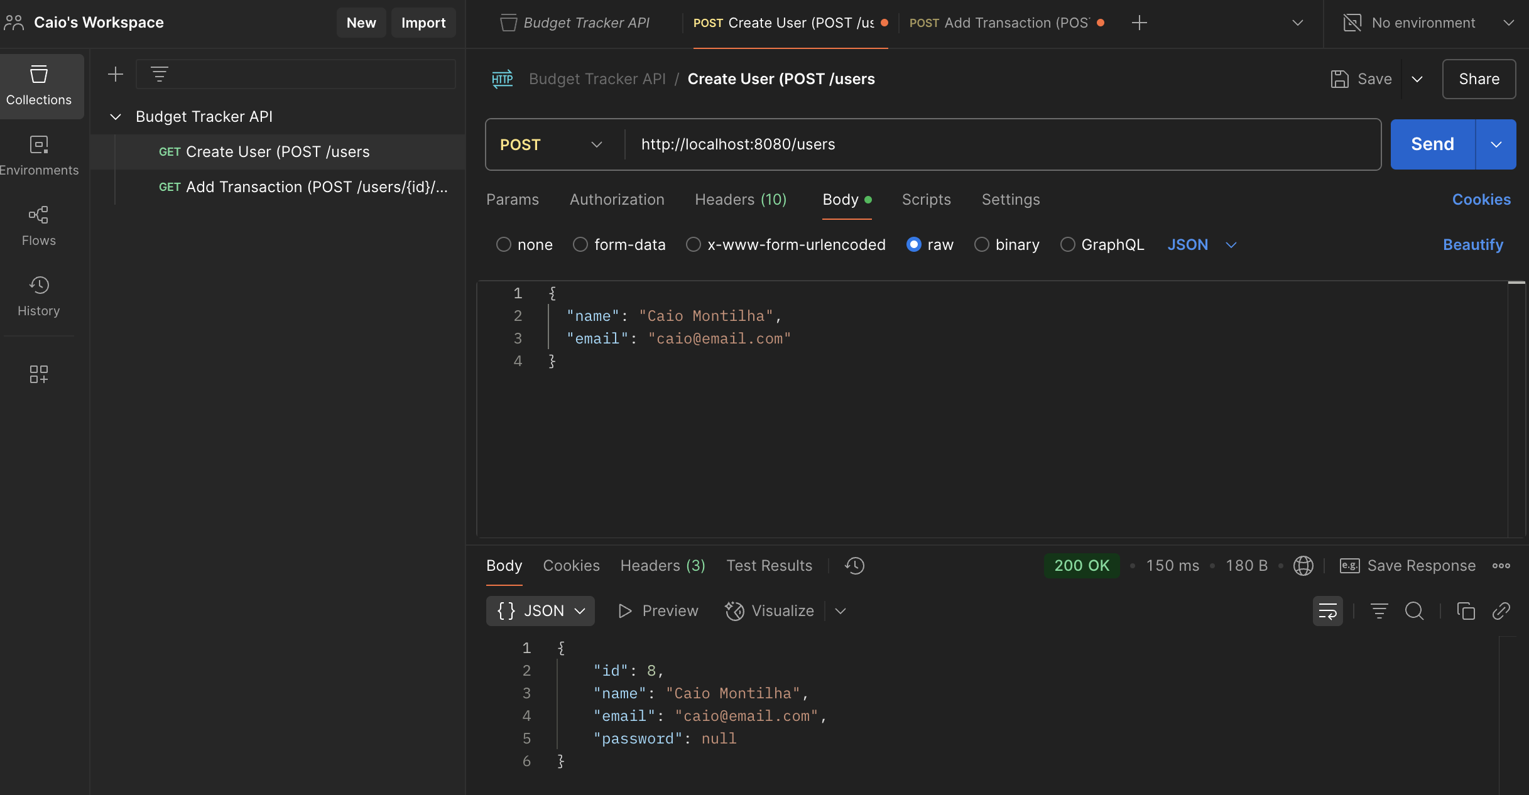
Task: Click the Budget Tracker API breadcrumb
Action: pyautogui.click(x=597, y=79)
